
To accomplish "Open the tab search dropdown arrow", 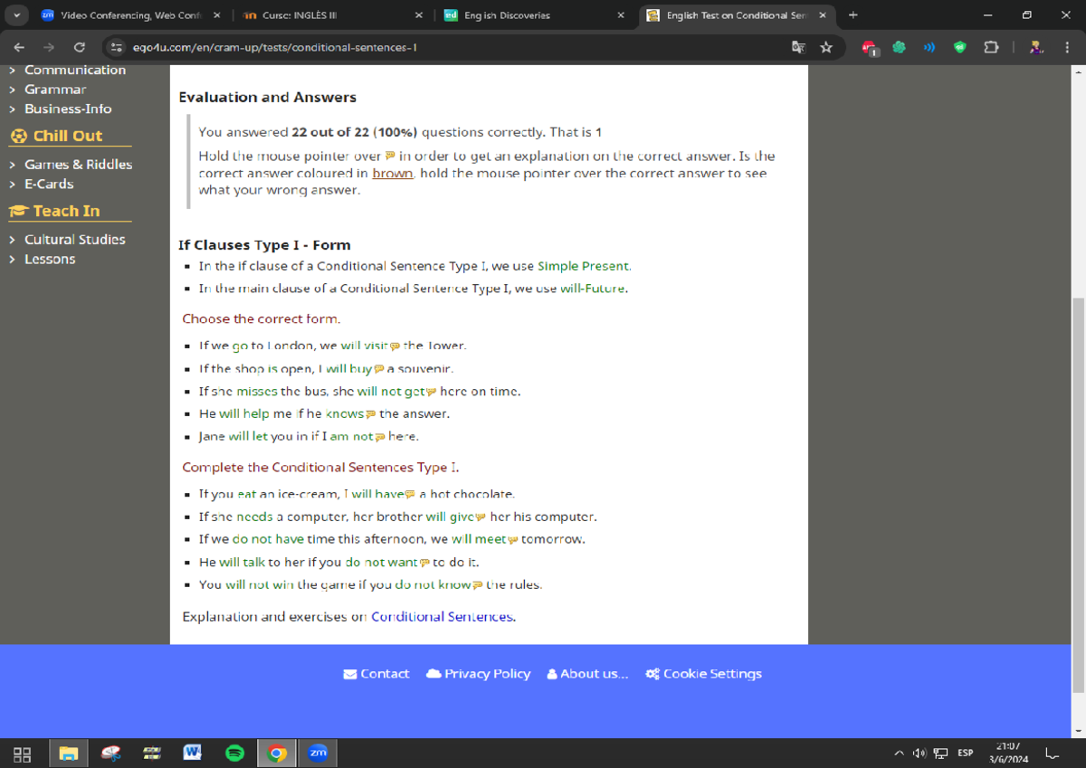I will [17, 15].
